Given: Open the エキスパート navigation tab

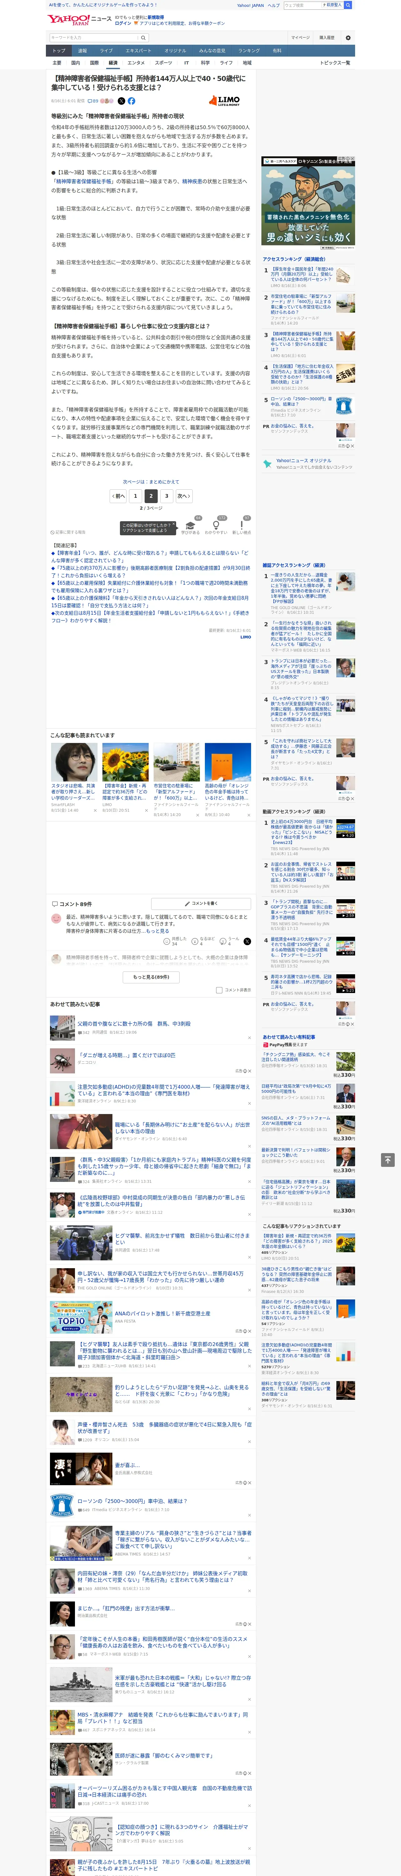Looking at the screenshot, I should [138, 51].
